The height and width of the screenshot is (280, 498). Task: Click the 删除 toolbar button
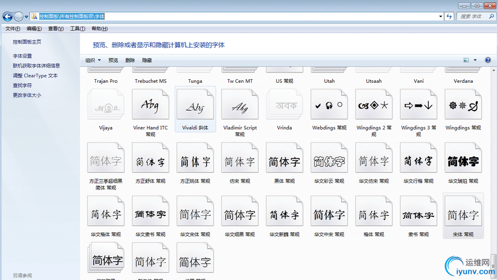click(130, 60)
